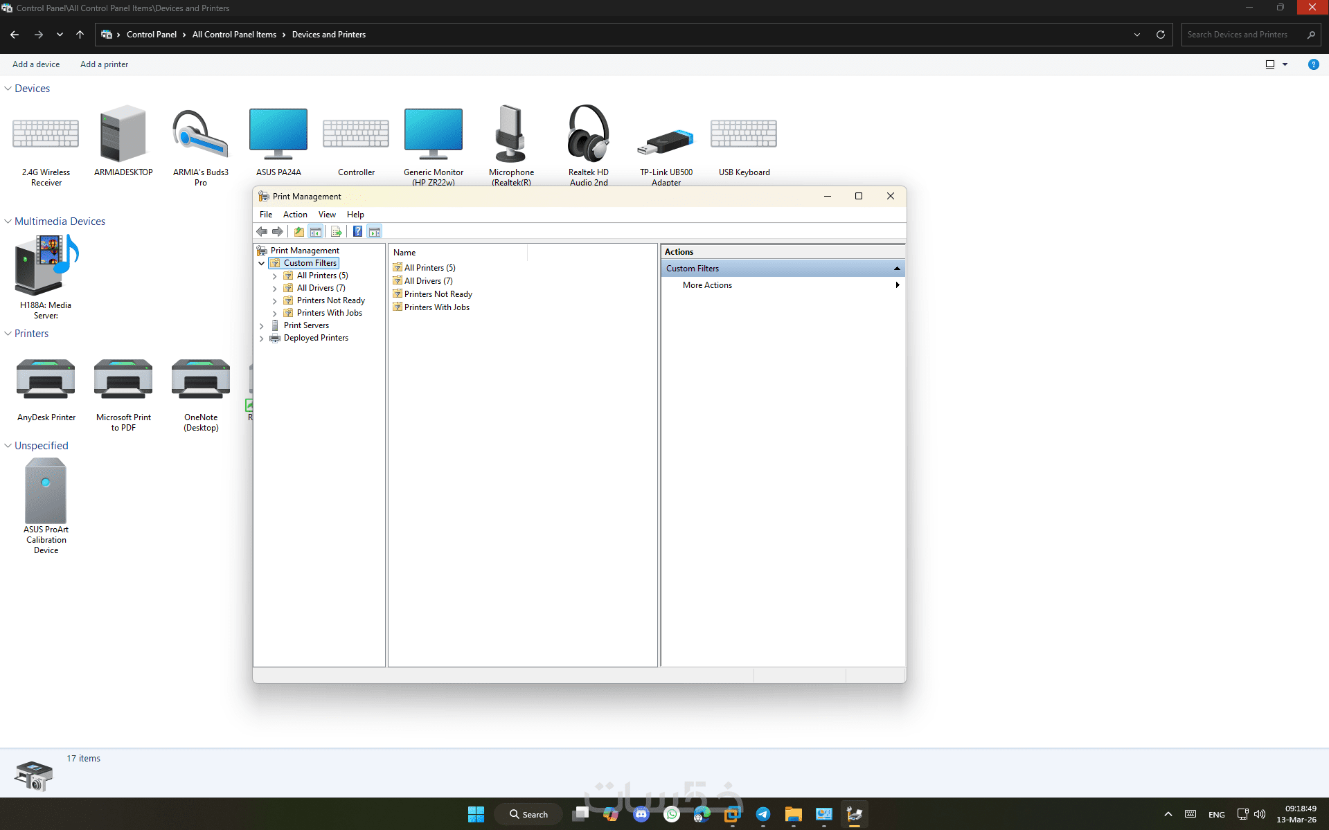
Task: Open the Action menu
Action: tap(295, 215)
